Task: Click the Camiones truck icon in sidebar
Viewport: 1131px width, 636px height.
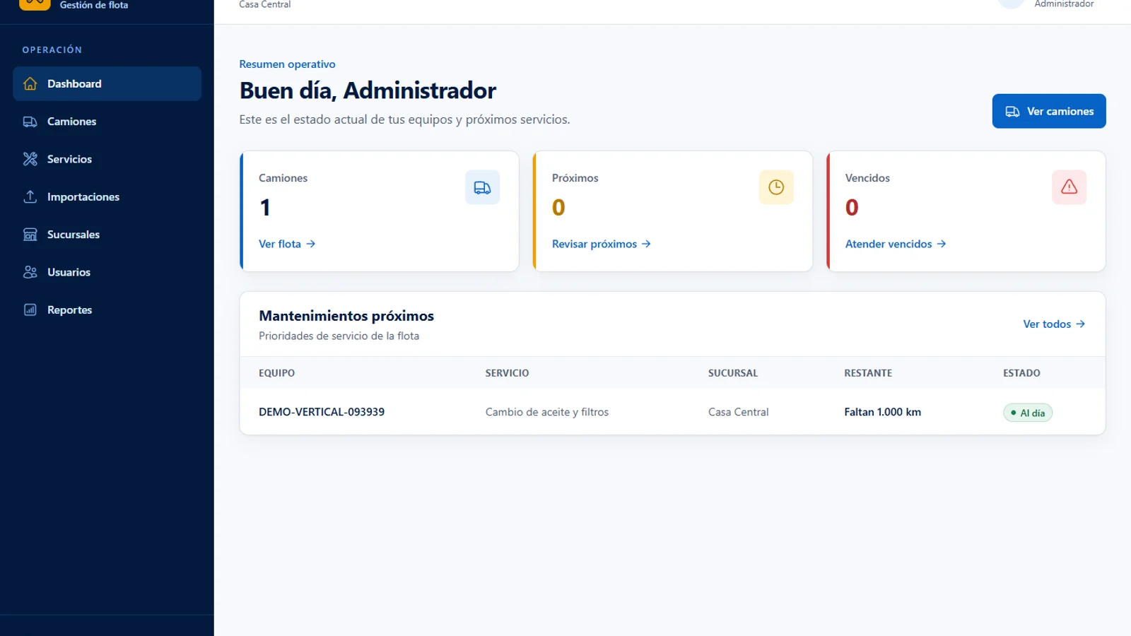Action: click(30, 122)
